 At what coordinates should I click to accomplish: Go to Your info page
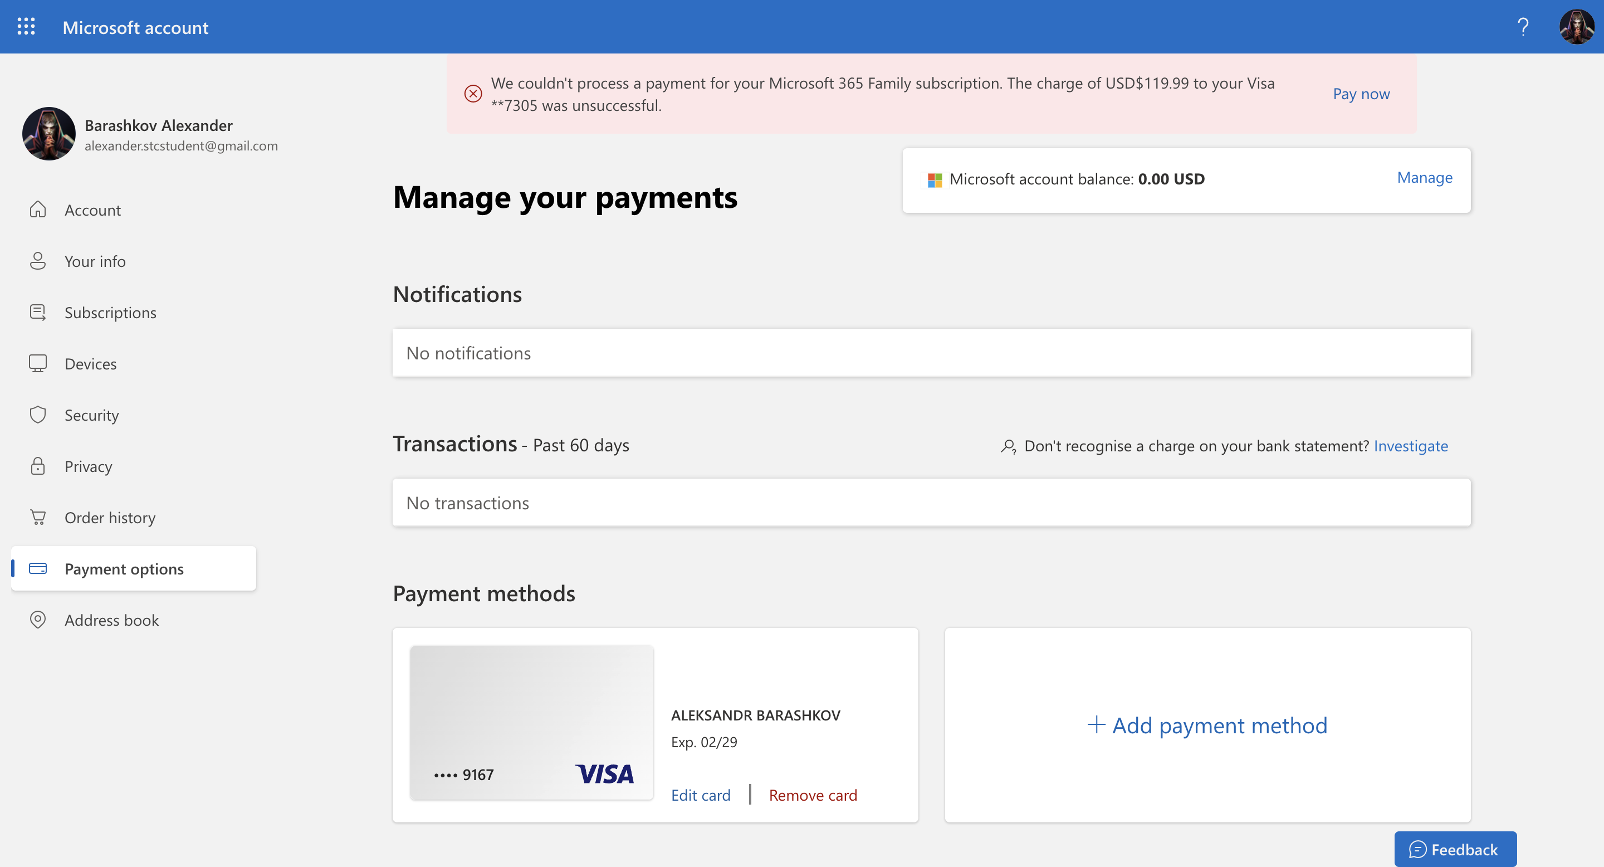(x=95, y=261)
